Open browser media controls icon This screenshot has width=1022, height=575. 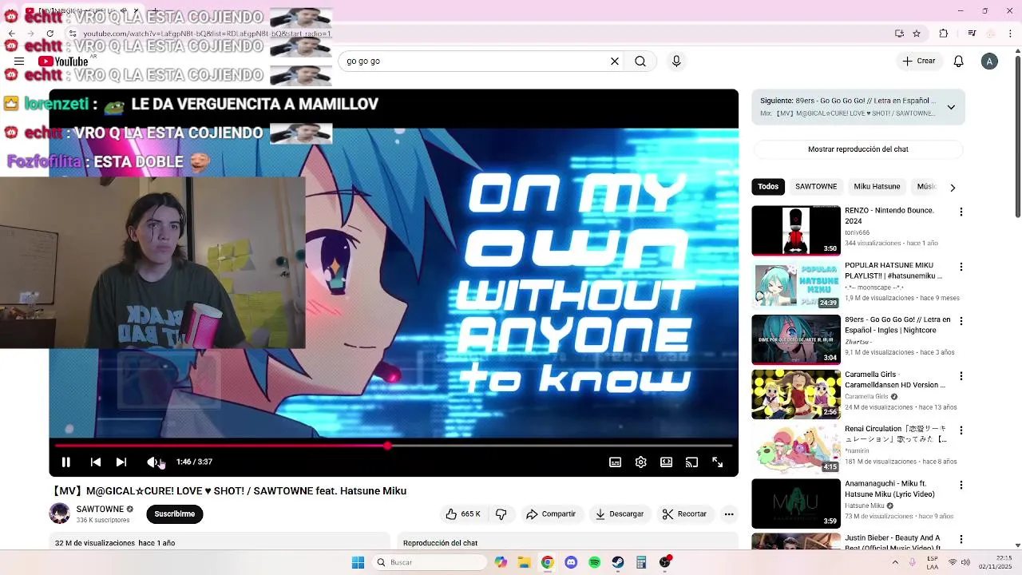[x=972, y=34]
